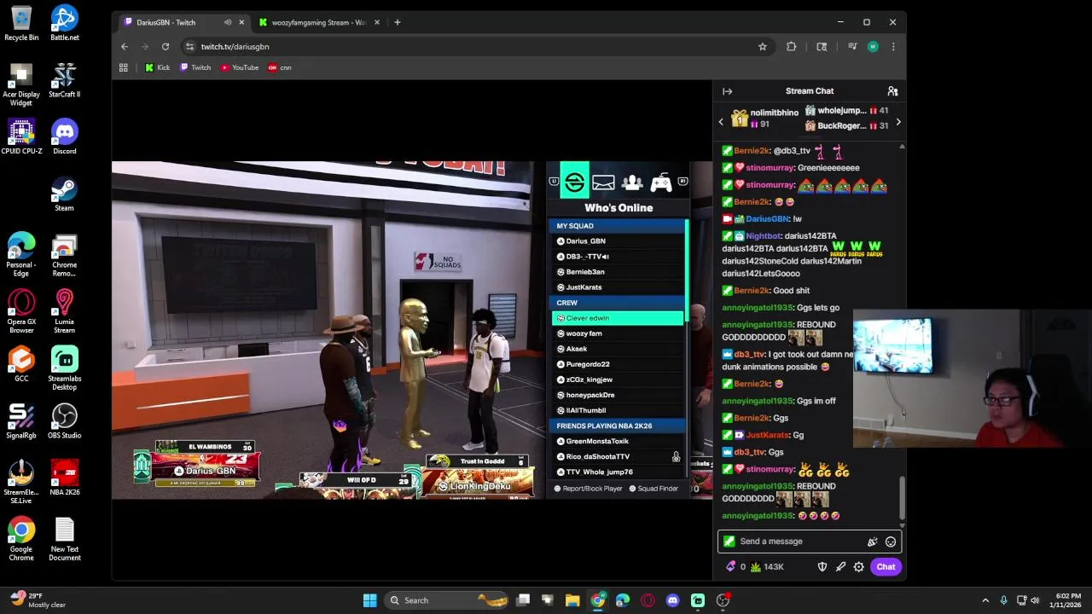Viewport: 1092px width, 614px height.
Task: Open the Recycle Bin on the desktop
Action: pyautogui.click(x=21, y=23)
